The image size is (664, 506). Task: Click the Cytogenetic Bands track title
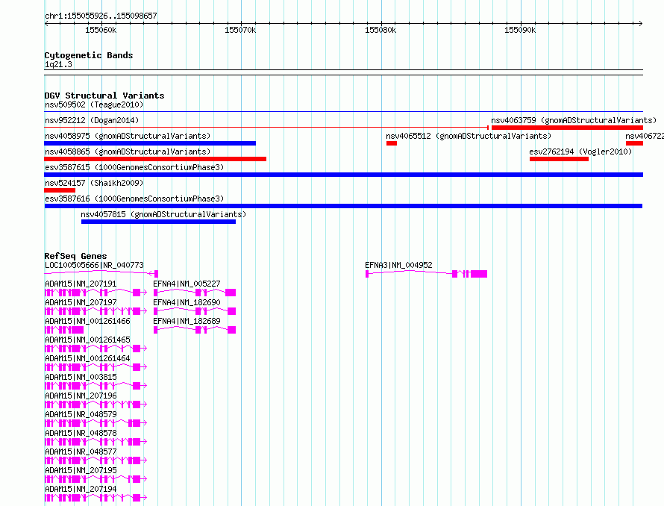coord(89,55)
